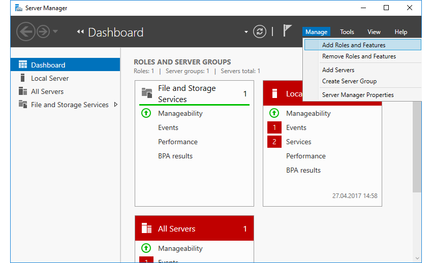
Task: Open Events in Local Server tile
Action: tap(296, 127)
